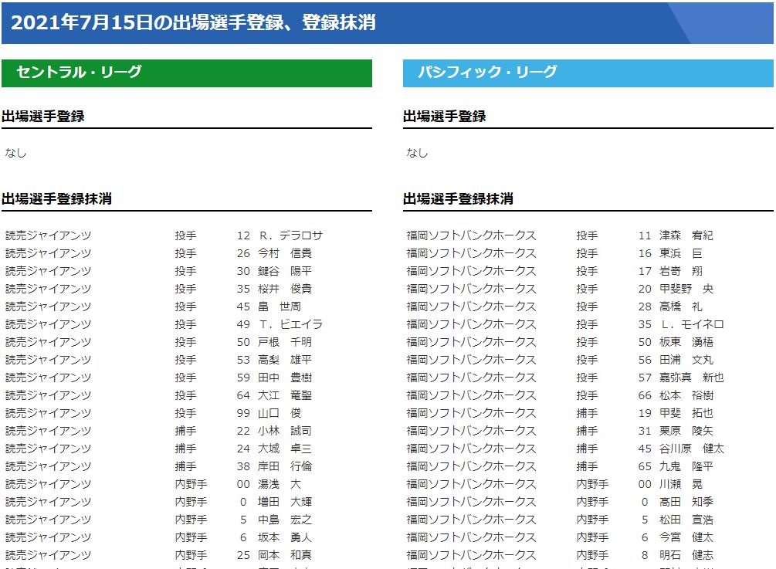The width and height of the screenshot is (776, 569).
Task: Select player name 中島 宏之
Action: (x=285, y=520)
